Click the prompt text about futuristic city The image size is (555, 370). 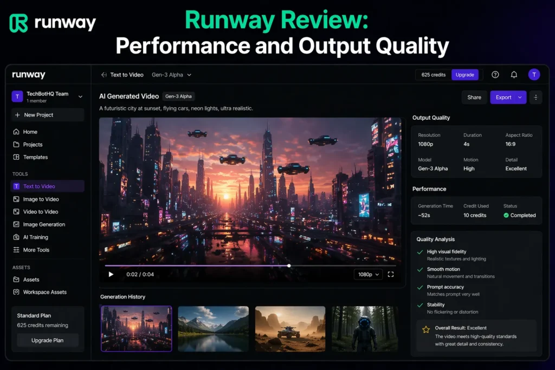[x=176, y=108]
